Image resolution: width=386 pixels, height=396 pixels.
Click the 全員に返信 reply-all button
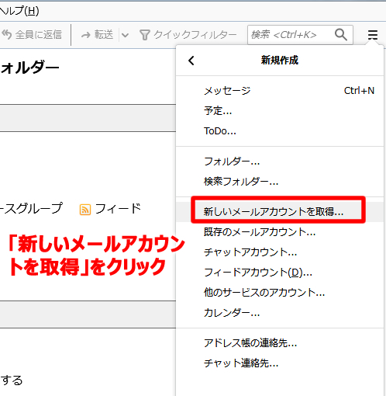click(x=32, y=34)
